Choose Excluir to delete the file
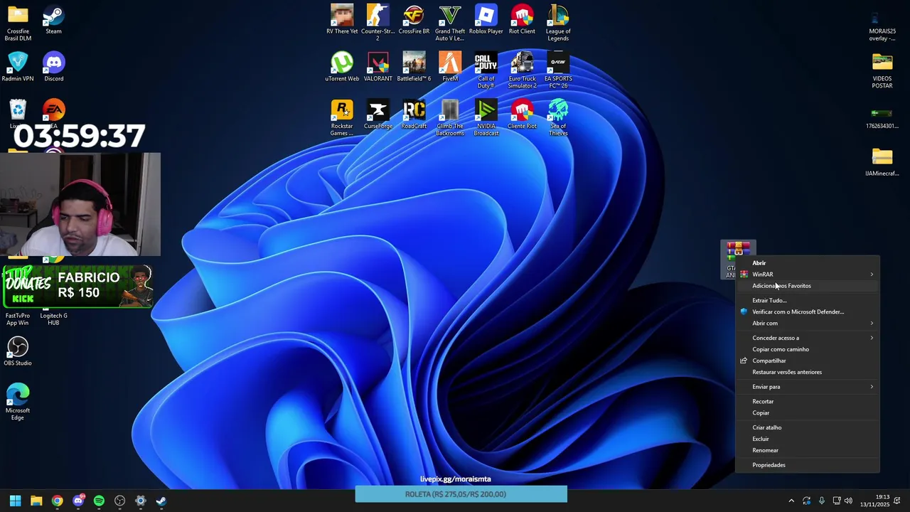Viewport: 910px width, 512px height. (808, 439)
